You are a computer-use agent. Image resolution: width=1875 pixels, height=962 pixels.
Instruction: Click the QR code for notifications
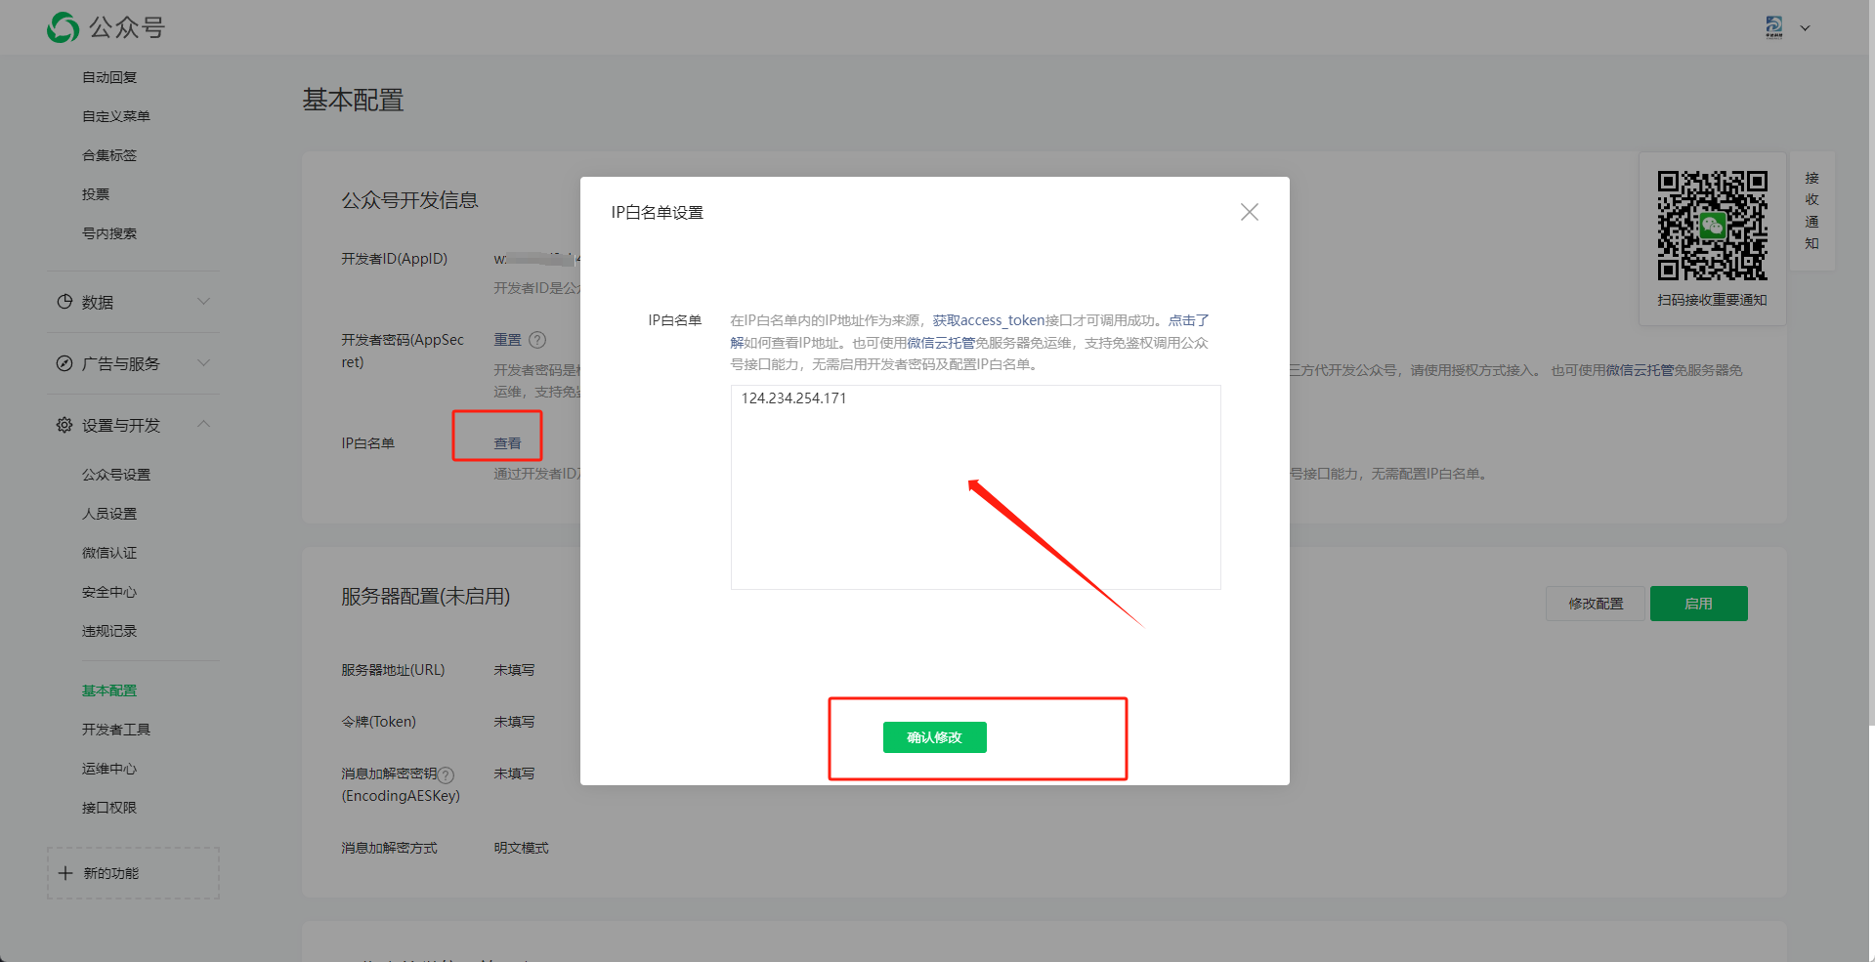(1712, 226)
